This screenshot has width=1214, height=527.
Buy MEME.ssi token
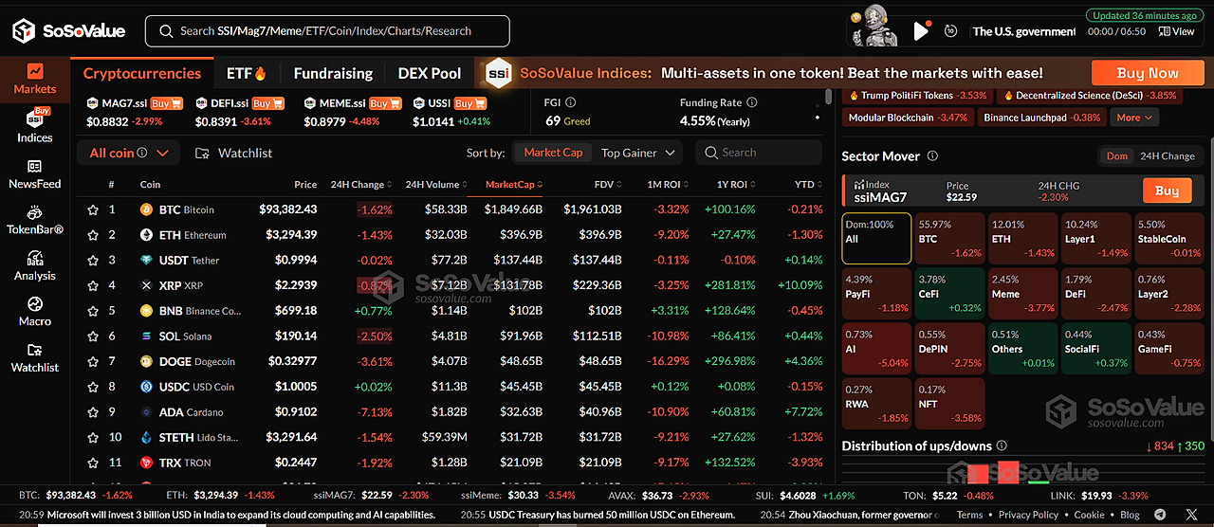(384, 103)
